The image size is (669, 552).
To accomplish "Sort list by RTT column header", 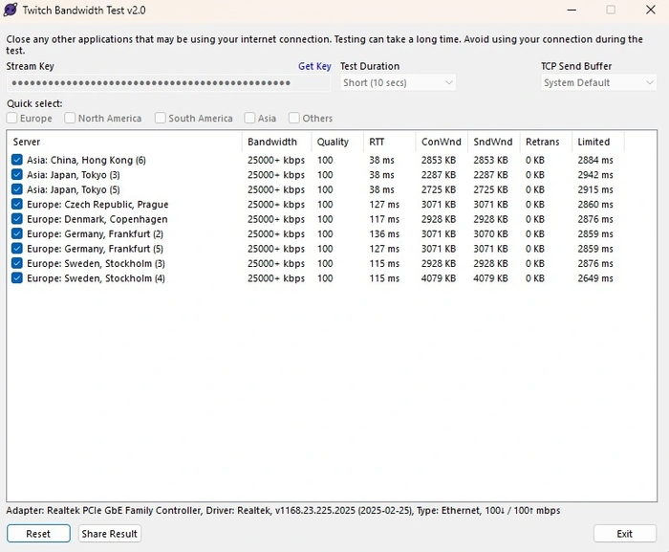I will 389,142.
